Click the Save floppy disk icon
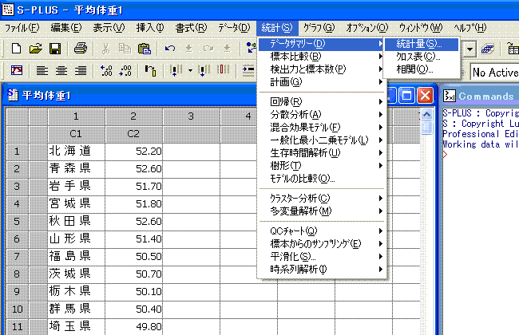 55,49
